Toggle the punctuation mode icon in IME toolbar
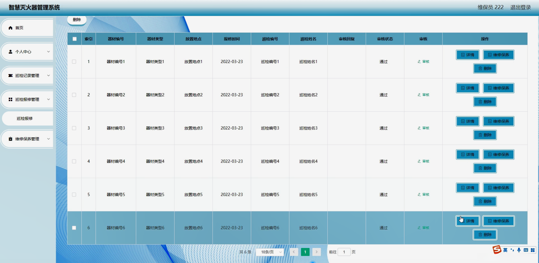The height and width of the screenshot is (263, 539). coord(512,250)
